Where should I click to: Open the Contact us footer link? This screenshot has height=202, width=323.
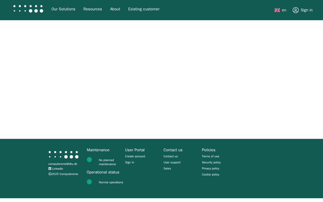point(171,156)
